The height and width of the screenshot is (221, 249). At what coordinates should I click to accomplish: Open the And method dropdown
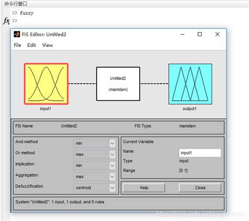point(95,143)
